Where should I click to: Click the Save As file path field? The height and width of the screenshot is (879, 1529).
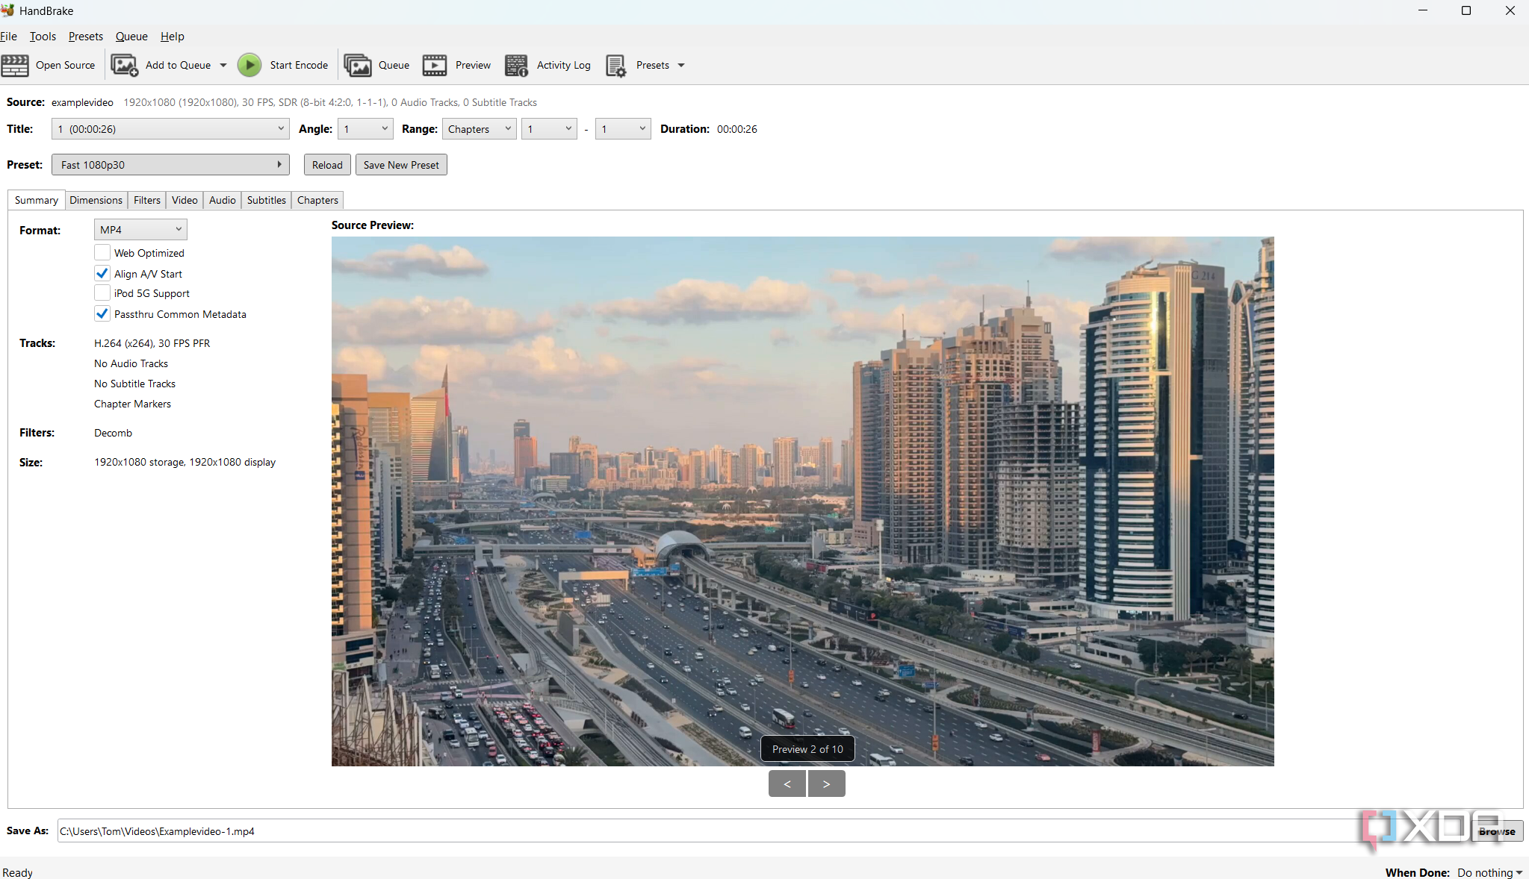click(x=761, y=831)
